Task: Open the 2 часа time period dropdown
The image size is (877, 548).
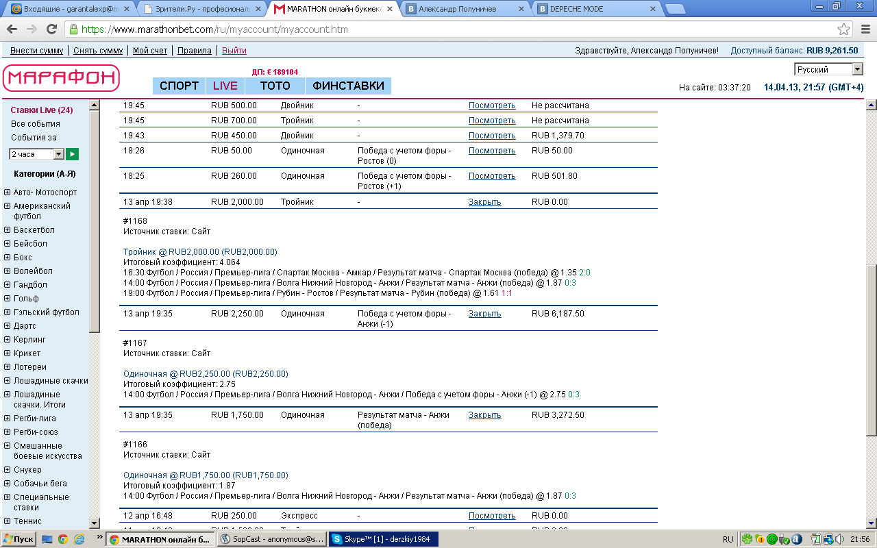Action: tap(36, 154)
